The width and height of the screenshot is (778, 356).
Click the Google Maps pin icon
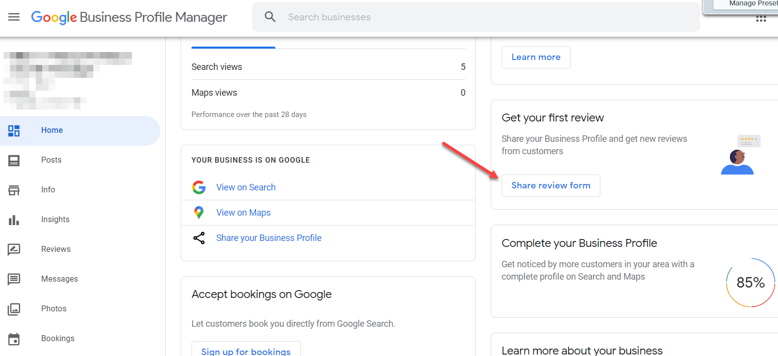[199, 213]
